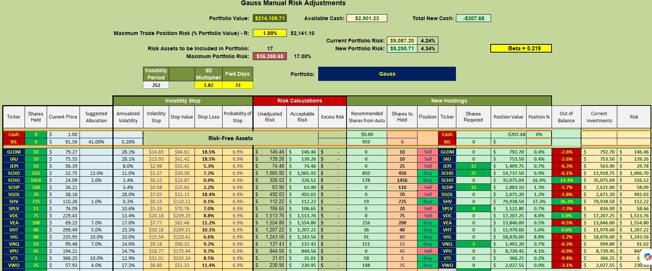Select Maximum Portfolio Risk cell $36,398.65

[x=270, y=56]
